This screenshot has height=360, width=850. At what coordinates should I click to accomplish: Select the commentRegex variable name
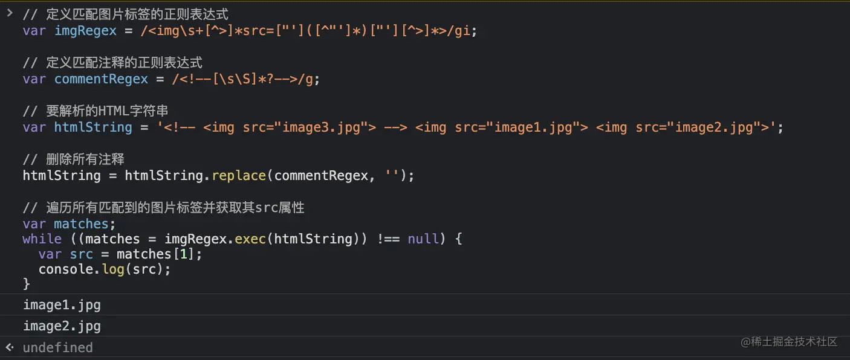pos(101,79)
